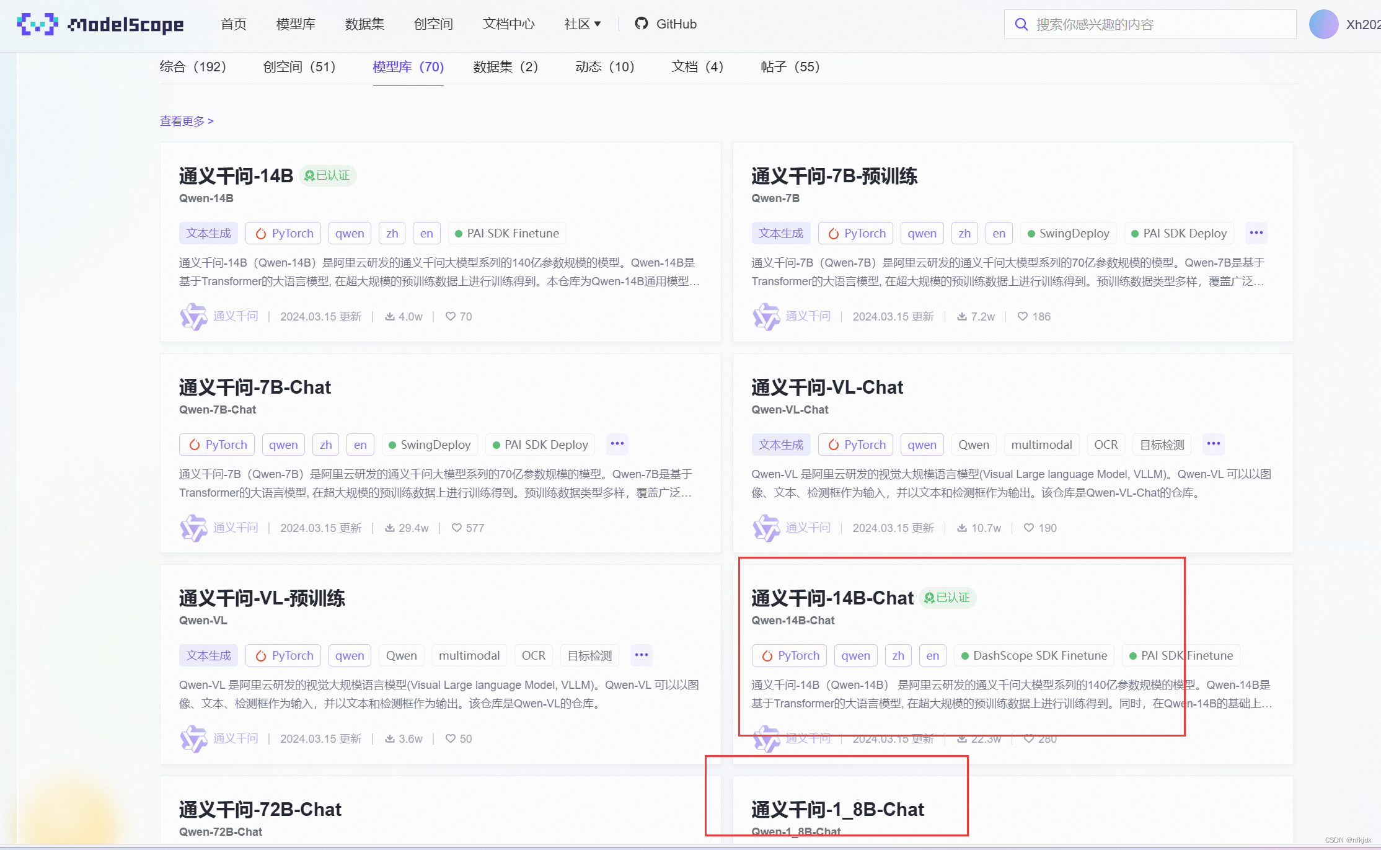Image resolution: width=1381 pixels, height=850 pixels.
Task: Click the 查看更多 link
Action: coord(187,121)
